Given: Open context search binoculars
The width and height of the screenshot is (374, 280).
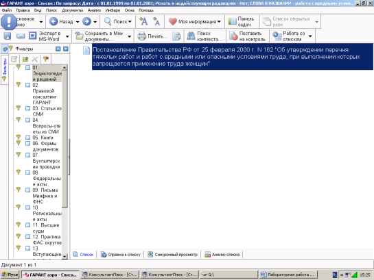Looking at the screenshot, I should [191, 36].
